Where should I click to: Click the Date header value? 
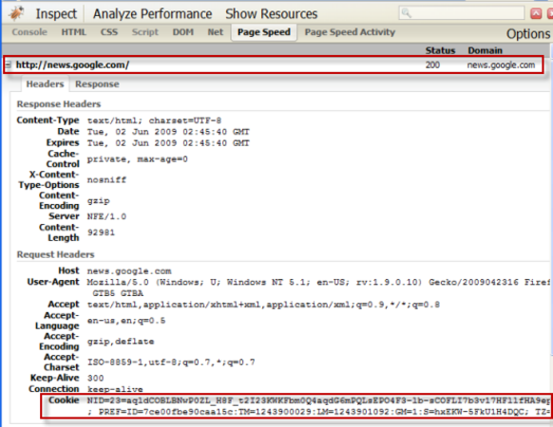[x=168, y=132]
